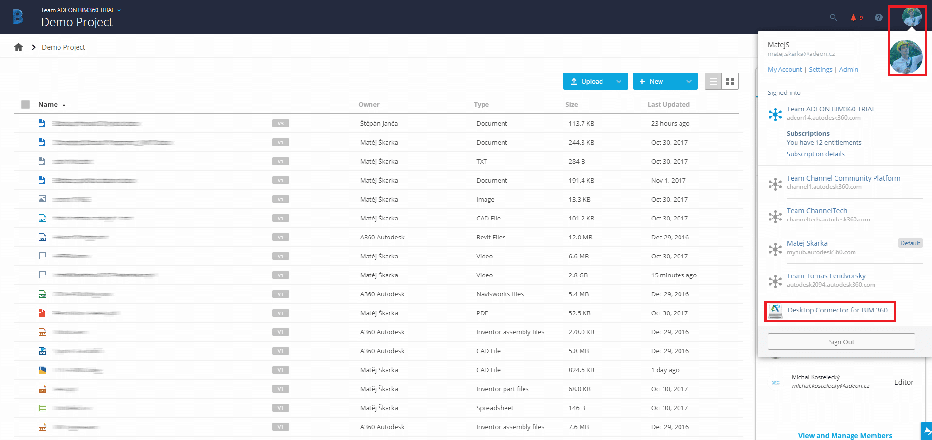Click the image icon in the 13.3 KB row
This screenshot has width=932, height=440.
click(42, 199)
